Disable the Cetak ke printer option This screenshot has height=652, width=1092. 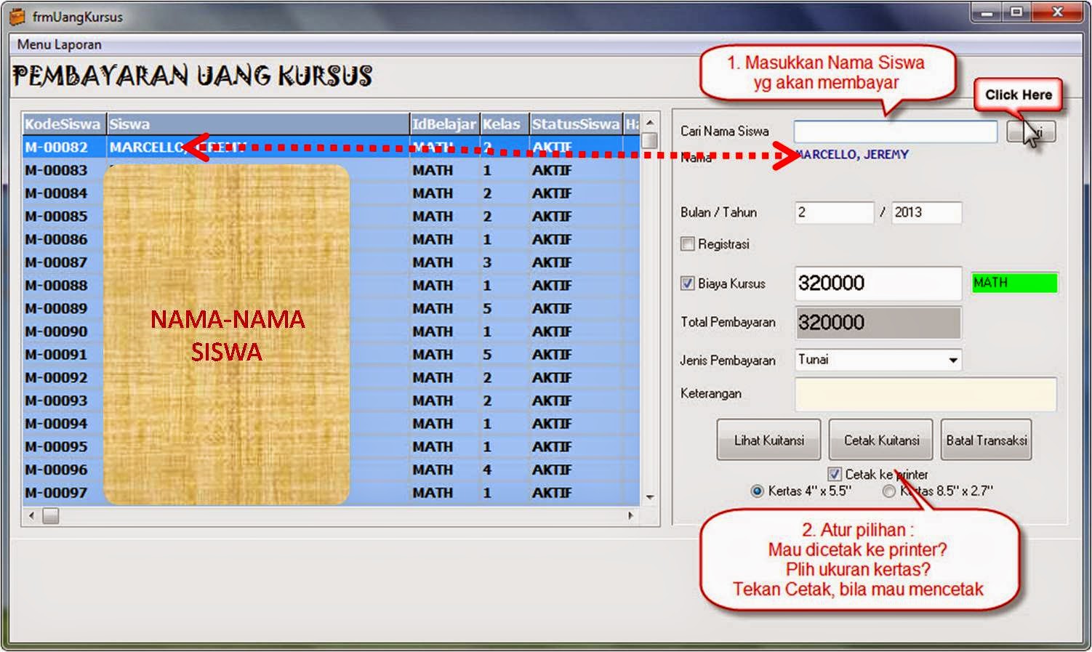coord(836,475)
